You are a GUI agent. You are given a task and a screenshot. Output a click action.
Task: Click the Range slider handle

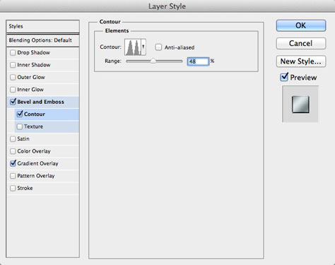point(153,61)
